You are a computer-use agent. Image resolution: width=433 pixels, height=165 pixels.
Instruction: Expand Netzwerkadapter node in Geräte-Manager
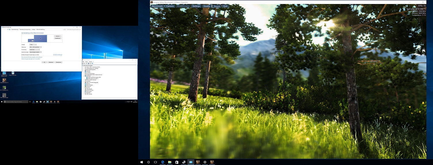tap(84, 85)
